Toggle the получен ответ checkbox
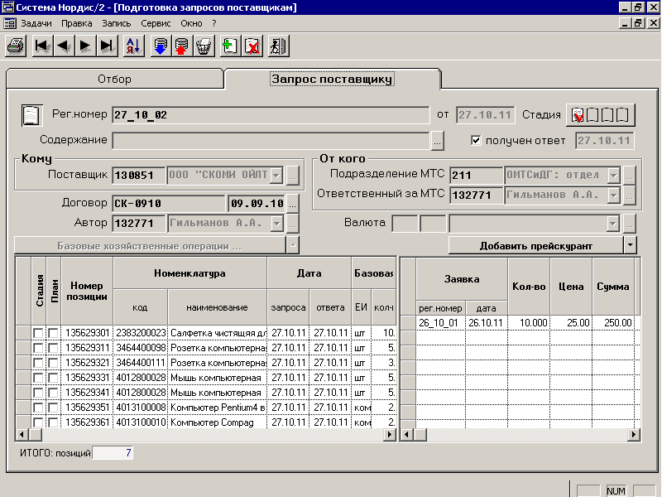 click(x=476, y=140)
